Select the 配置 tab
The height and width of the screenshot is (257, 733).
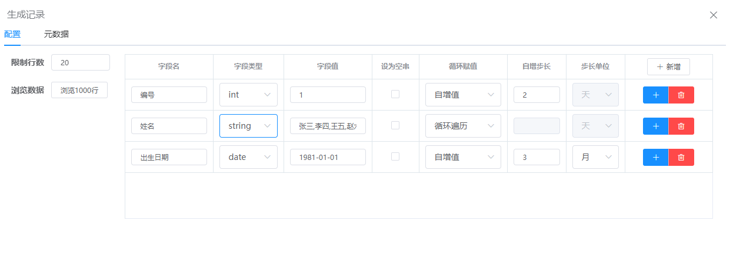pyautogui.click(x=12, y=34)
